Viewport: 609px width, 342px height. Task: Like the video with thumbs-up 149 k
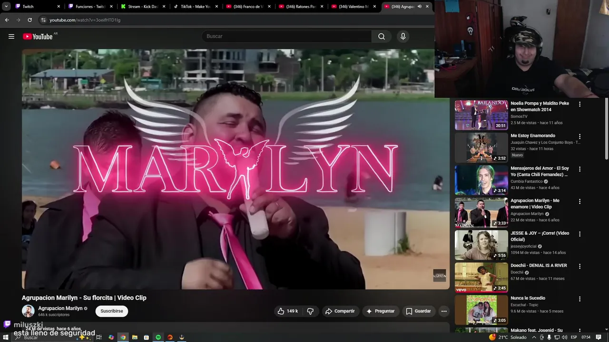[x=287, y=311]
